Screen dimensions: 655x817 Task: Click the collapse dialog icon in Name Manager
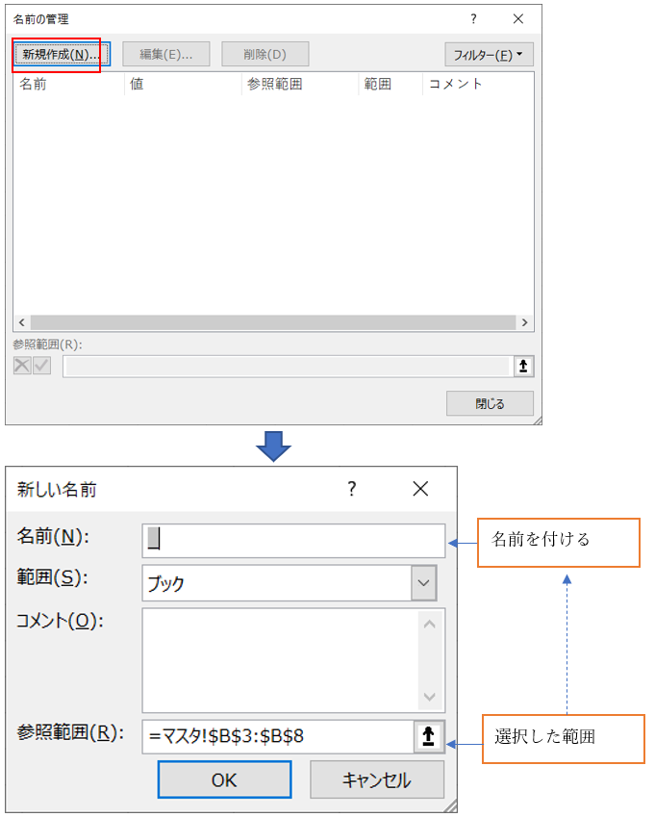(x=522, y=366)
